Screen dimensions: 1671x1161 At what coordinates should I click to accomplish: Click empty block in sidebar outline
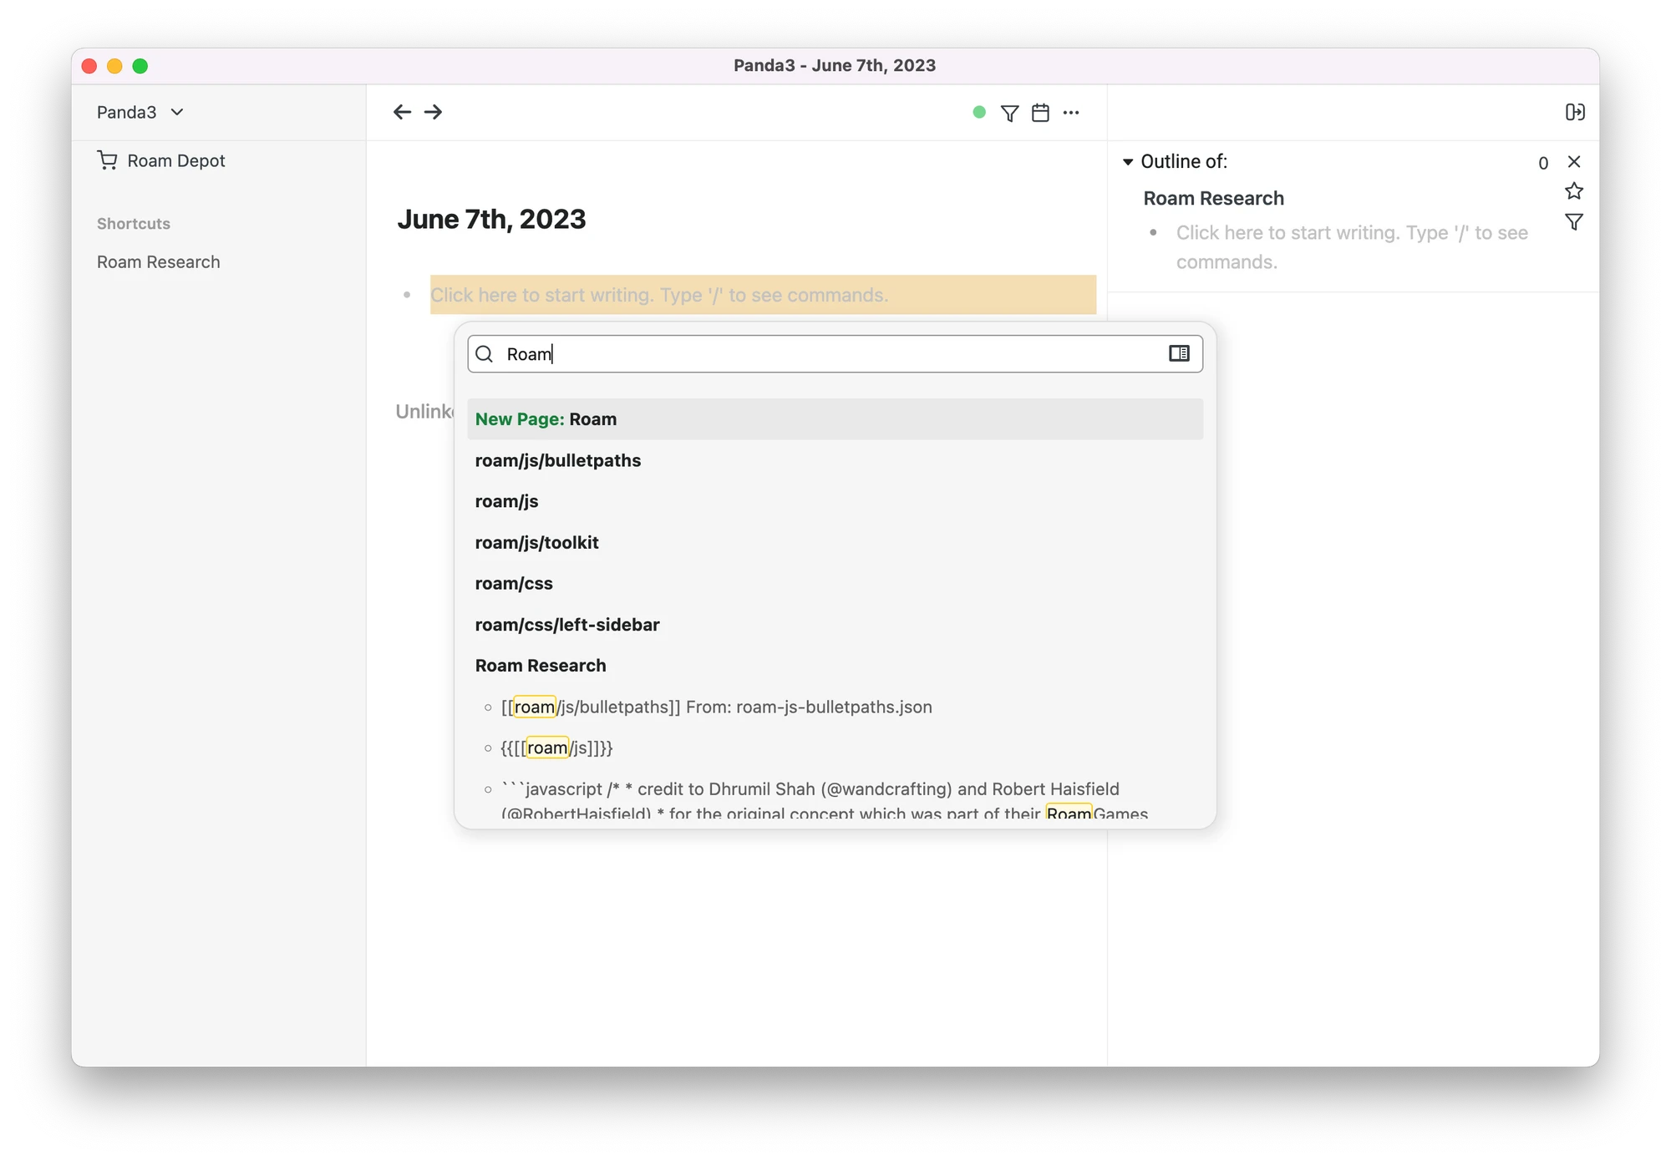1353,247
